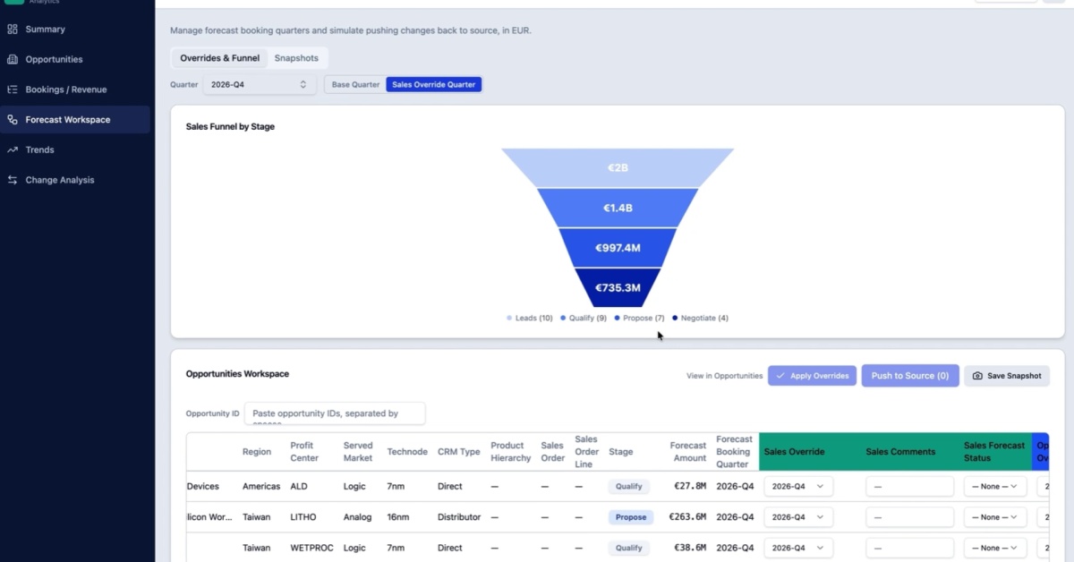
Task: Open Bookings / Revenue in the sidebar
Action: coord(75,89)
